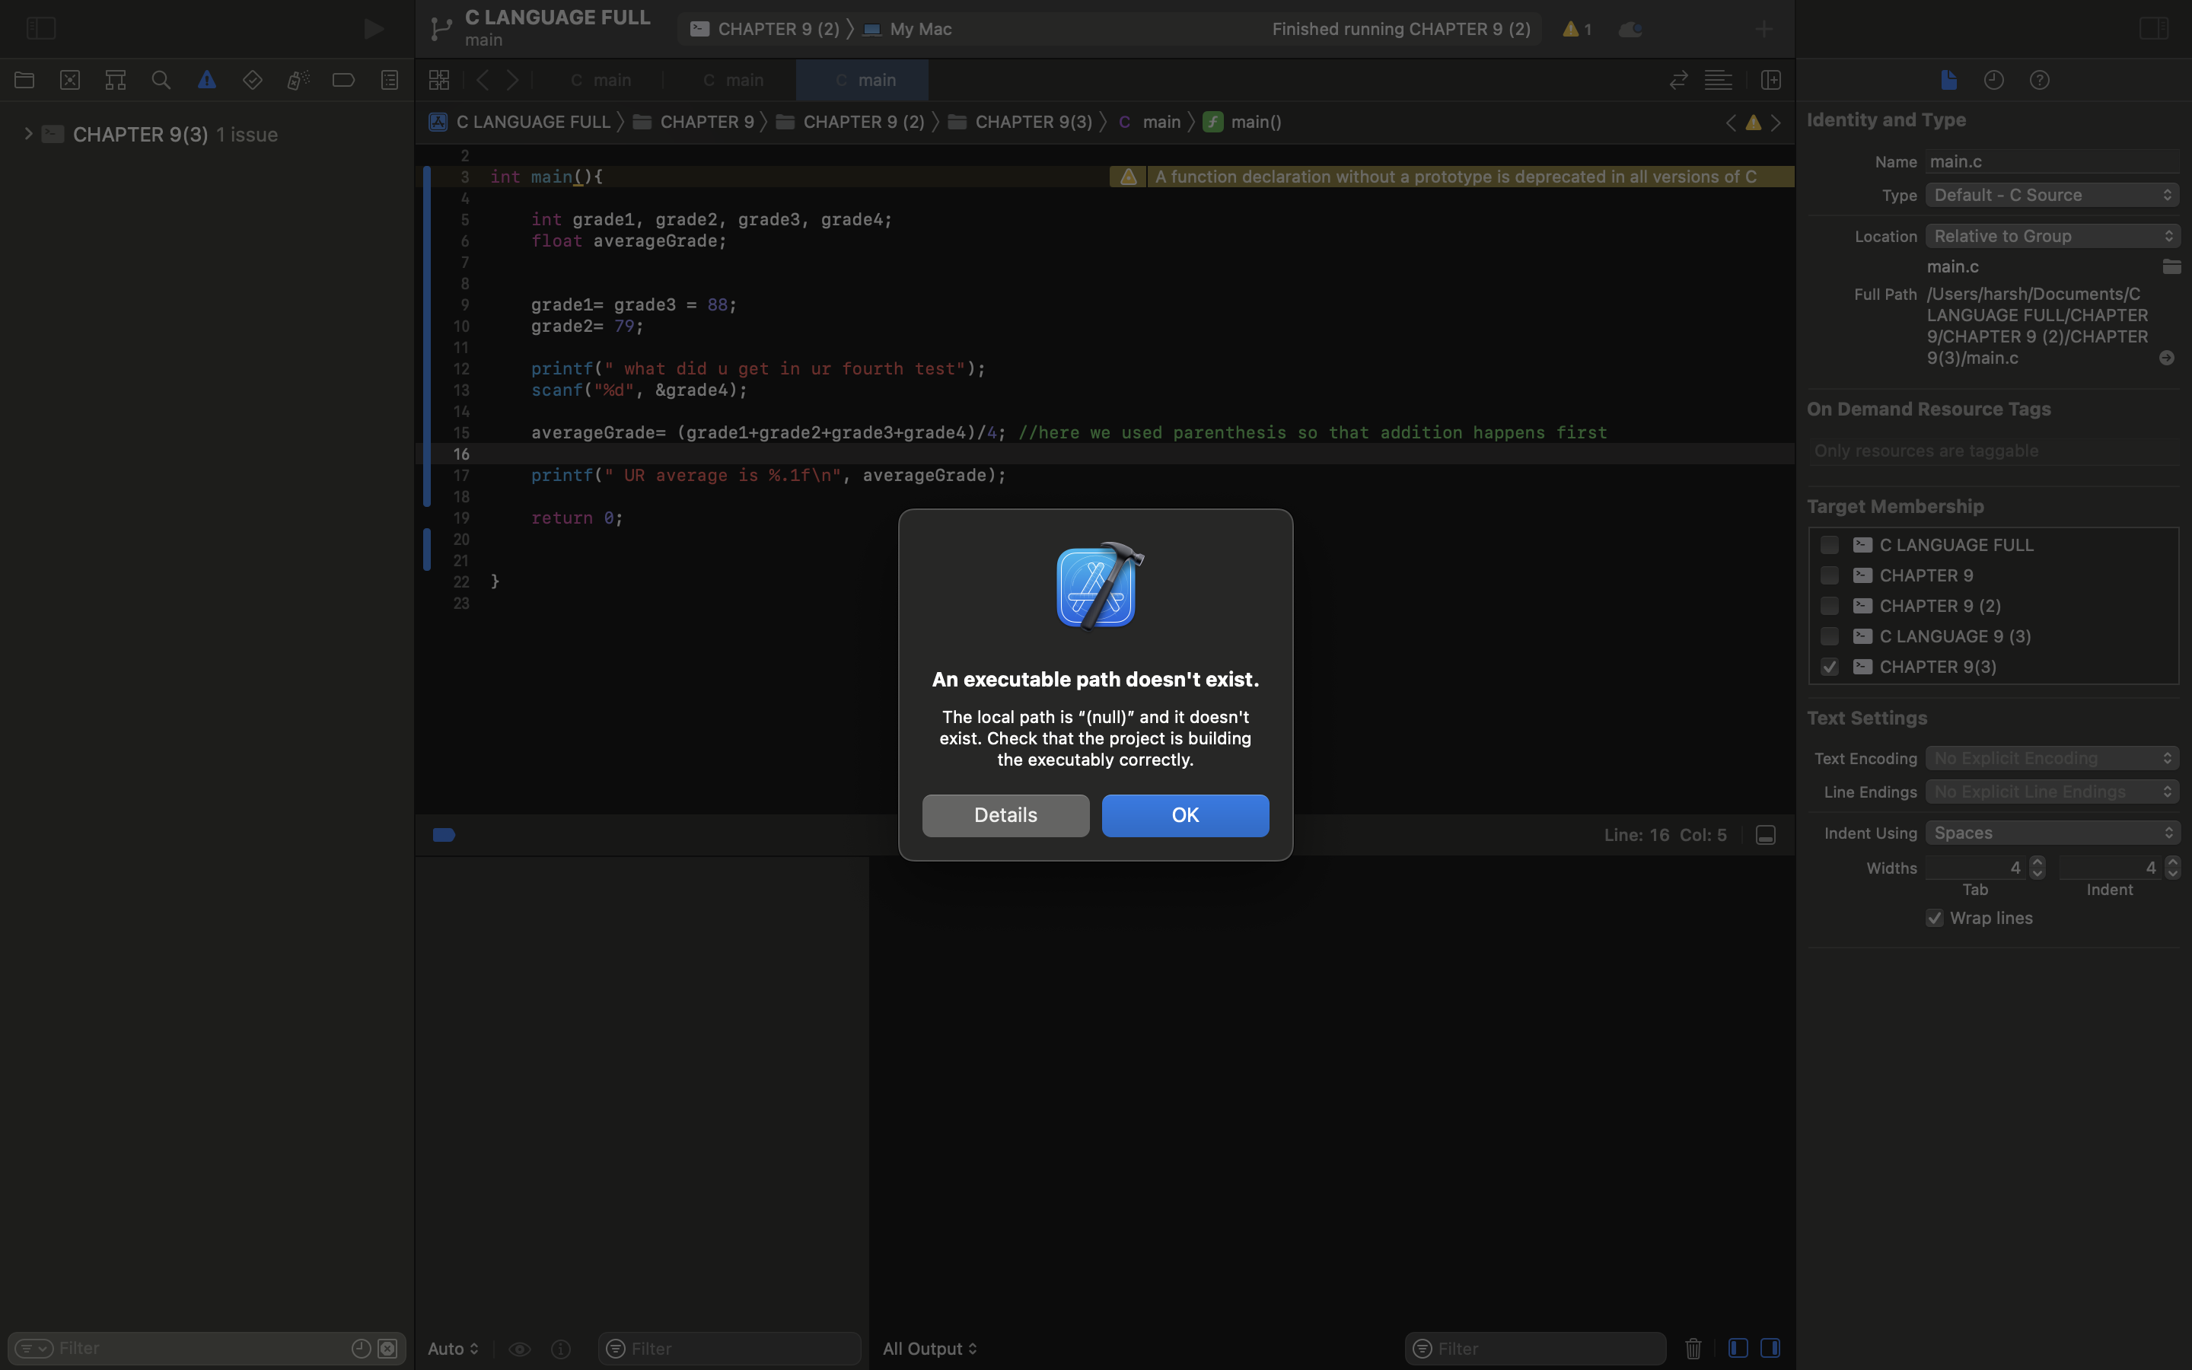Open the Find navigator magnifier icon
Image resolution: width=2192 pixels, height=1370 pixels.
coord(161,80)
